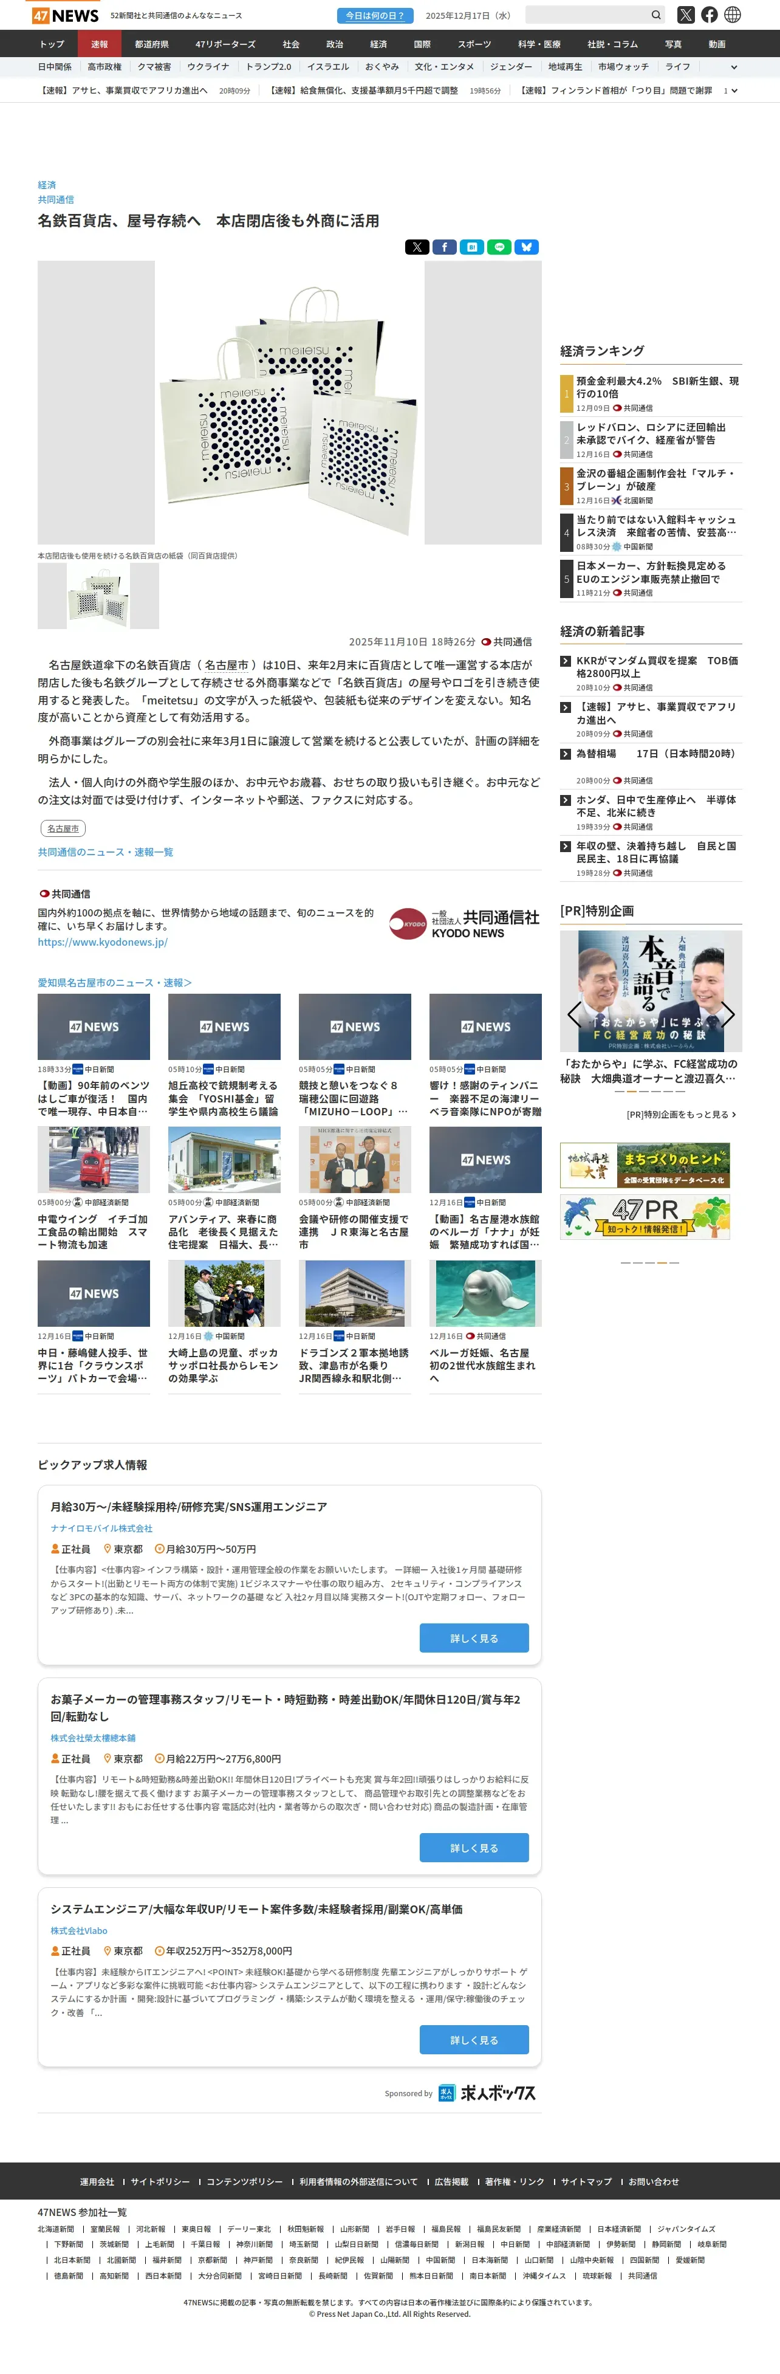
Task: Select the スポーツ navigation tab
Action: coord(474,44)
